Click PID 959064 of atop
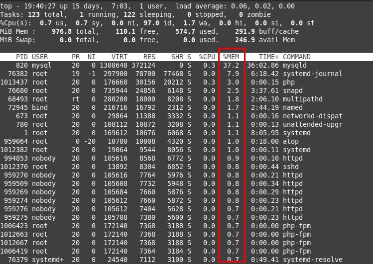 click(x=16, y=141)
